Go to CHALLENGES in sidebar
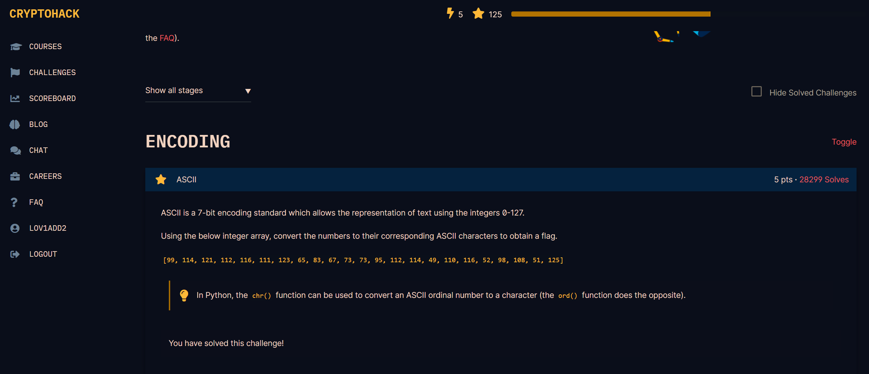869x374 pixels. click(52, 73)
